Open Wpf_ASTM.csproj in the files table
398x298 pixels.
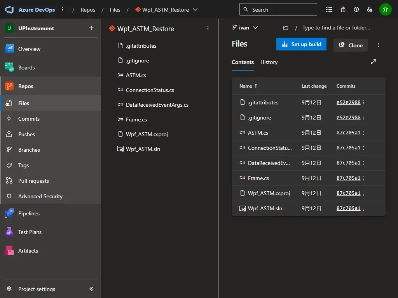coord(269,193)
